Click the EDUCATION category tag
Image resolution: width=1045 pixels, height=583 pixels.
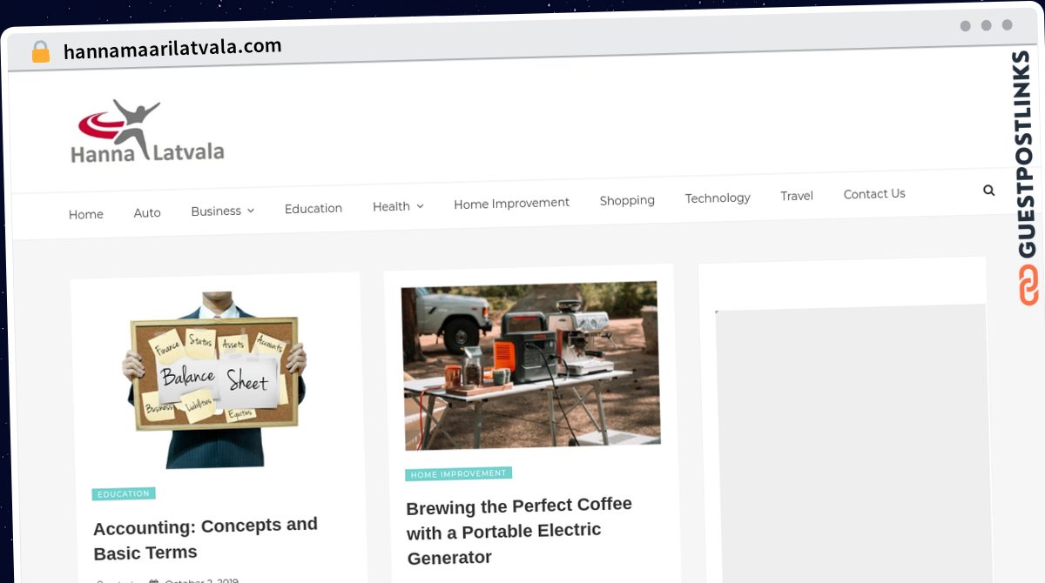click(x=124, y=493)
